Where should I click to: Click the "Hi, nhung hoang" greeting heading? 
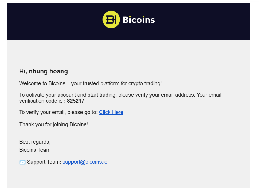(44, 71)
